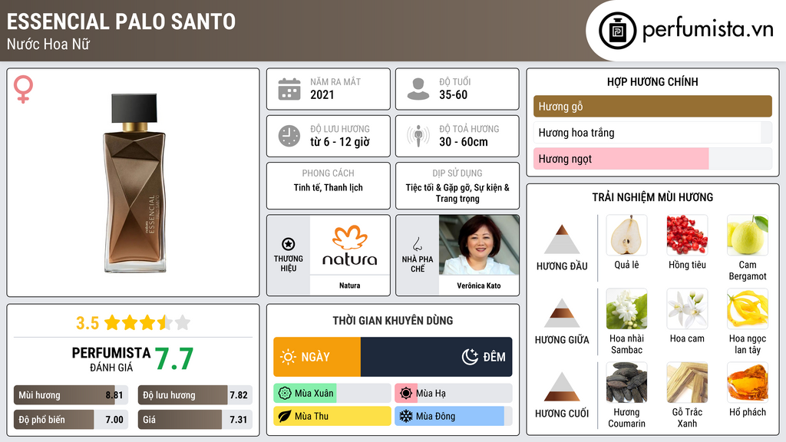786x442 pixels.
Task: Click the calendar icon beside Năm ra mắt
Action: 289,89
